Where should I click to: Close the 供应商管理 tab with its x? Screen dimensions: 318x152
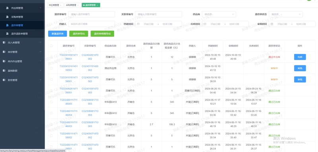click(61, 5)
